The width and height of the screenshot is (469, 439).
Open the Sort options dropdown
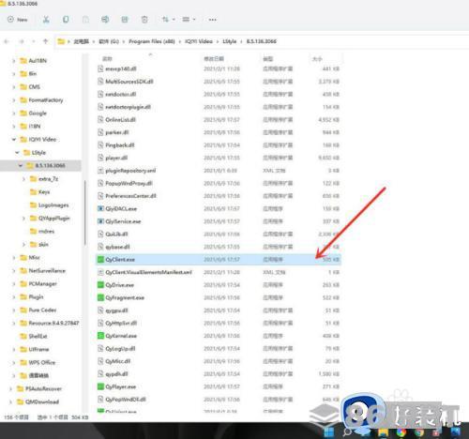pos(168,20)
